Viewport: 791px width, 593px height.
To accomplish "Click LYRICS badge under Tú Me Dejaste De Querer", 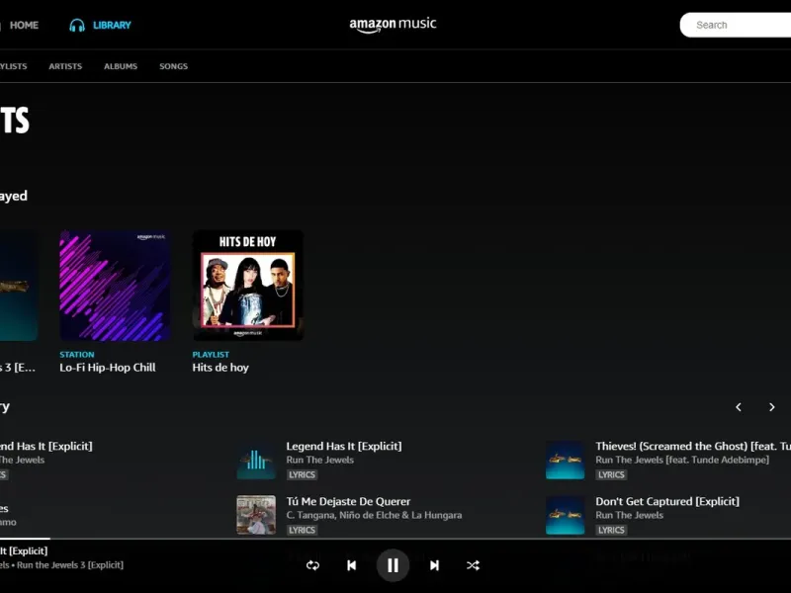I will pyautogui.click(x=302, y=530).
